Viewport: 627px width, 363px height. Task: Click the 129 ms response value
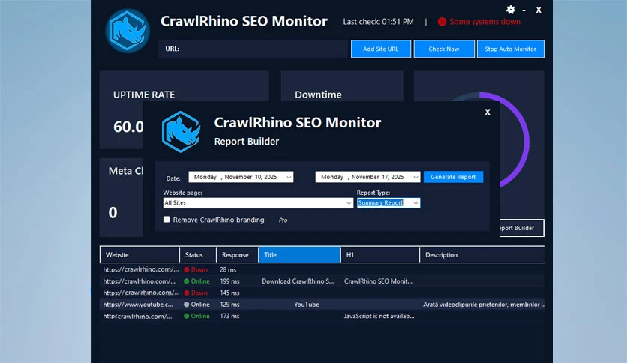(x=229, y=304)
